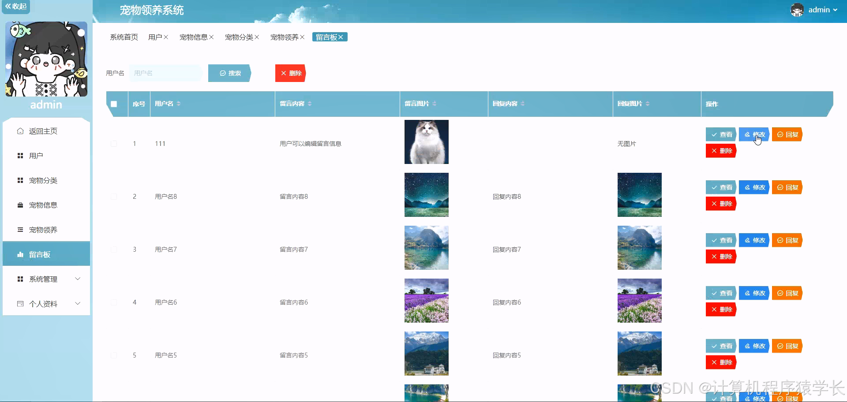This screenshot has width=847, height=402.
Task: Click the red 删除 button above the table
Action: [x=290, y=73]
